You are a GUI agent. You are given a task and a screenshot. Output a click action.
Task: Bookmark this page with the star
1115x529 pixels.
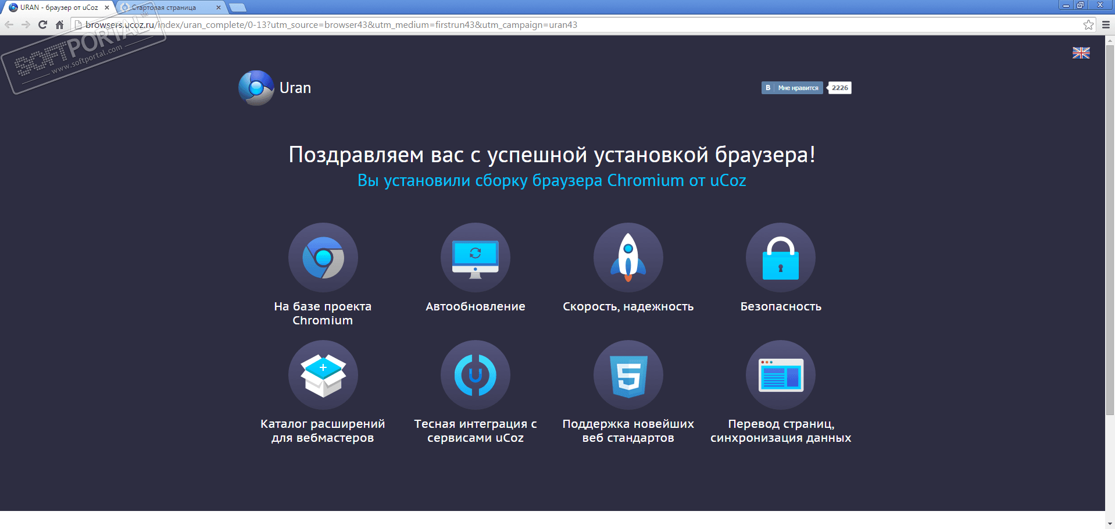(1089, 24)
